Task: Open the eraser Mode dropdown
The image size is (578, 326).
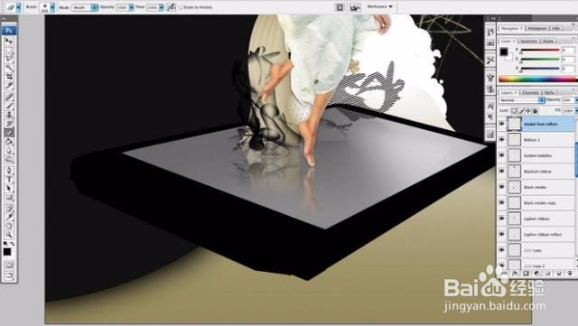Action: [x=85, y=7]
